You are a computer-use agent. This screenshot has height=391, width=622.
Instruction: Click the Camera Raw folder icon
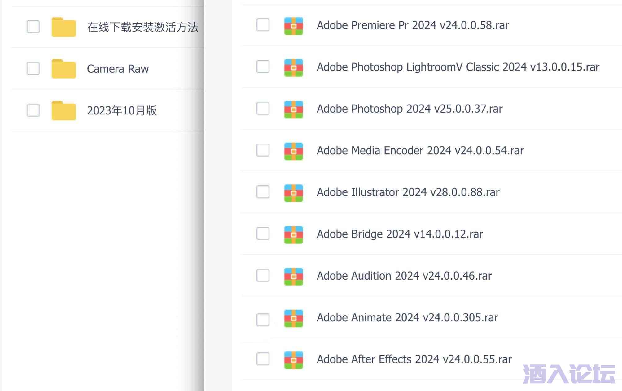(x=64, y=69)
